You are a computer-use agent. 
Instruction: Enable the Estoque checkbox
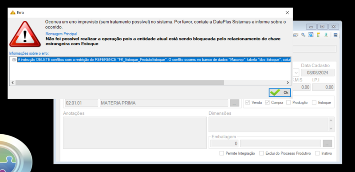coord(314,102)
